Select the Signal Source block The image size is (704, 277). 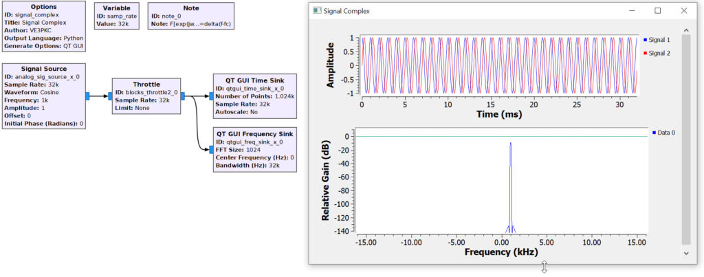[x=44, y=96]
